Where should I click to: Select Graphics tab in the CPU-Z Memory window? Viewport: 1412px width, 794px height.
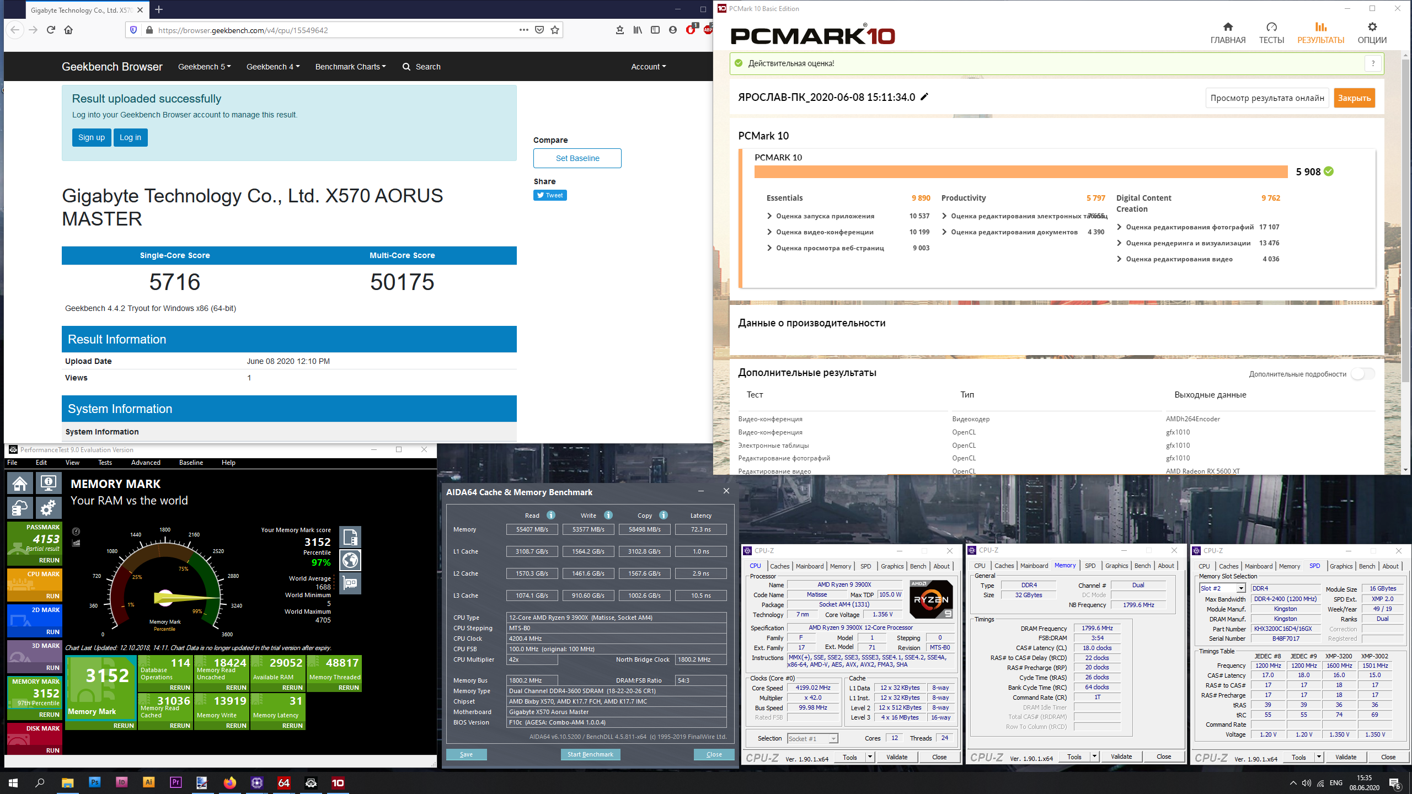(1116, 566)
